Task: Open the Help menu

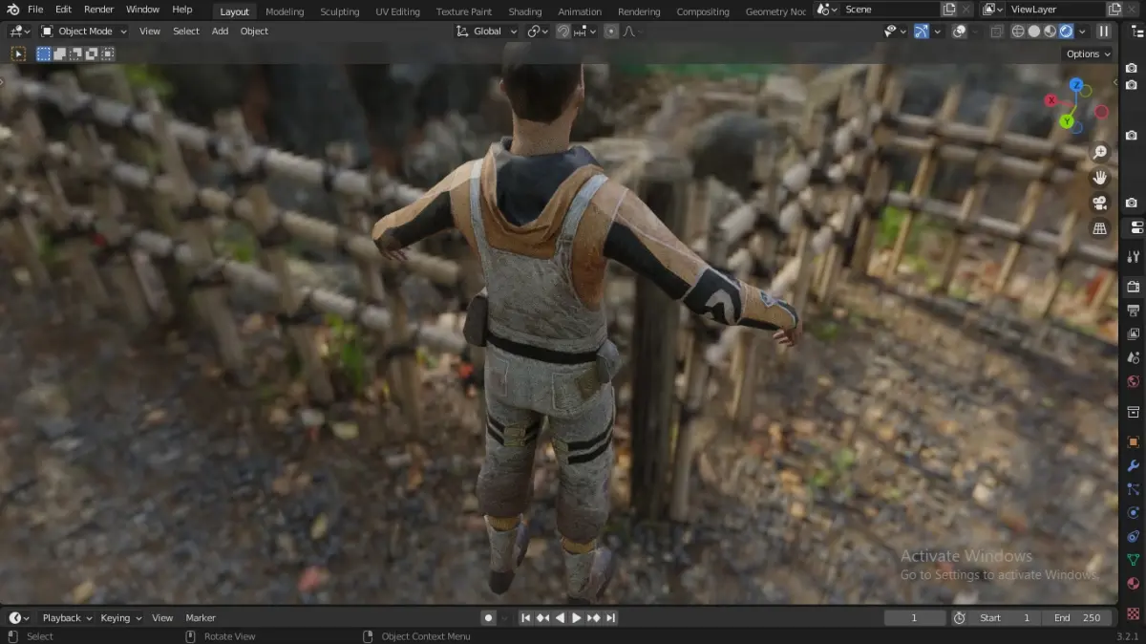Action: coord(182,10)
